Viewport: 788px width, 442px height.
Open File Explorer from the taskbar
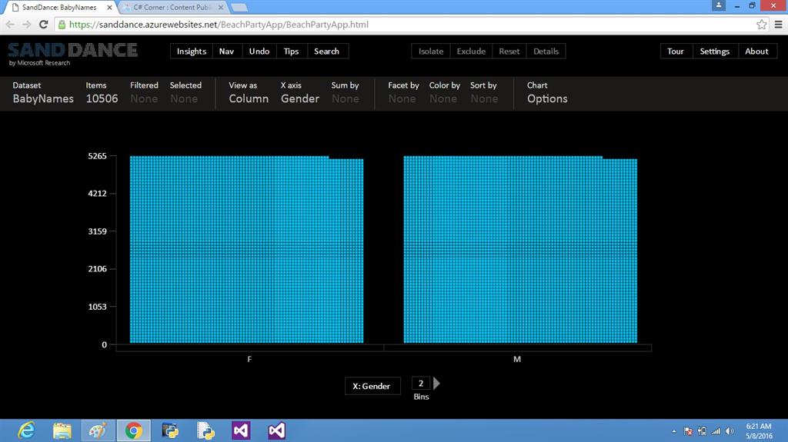coord(62,430)
